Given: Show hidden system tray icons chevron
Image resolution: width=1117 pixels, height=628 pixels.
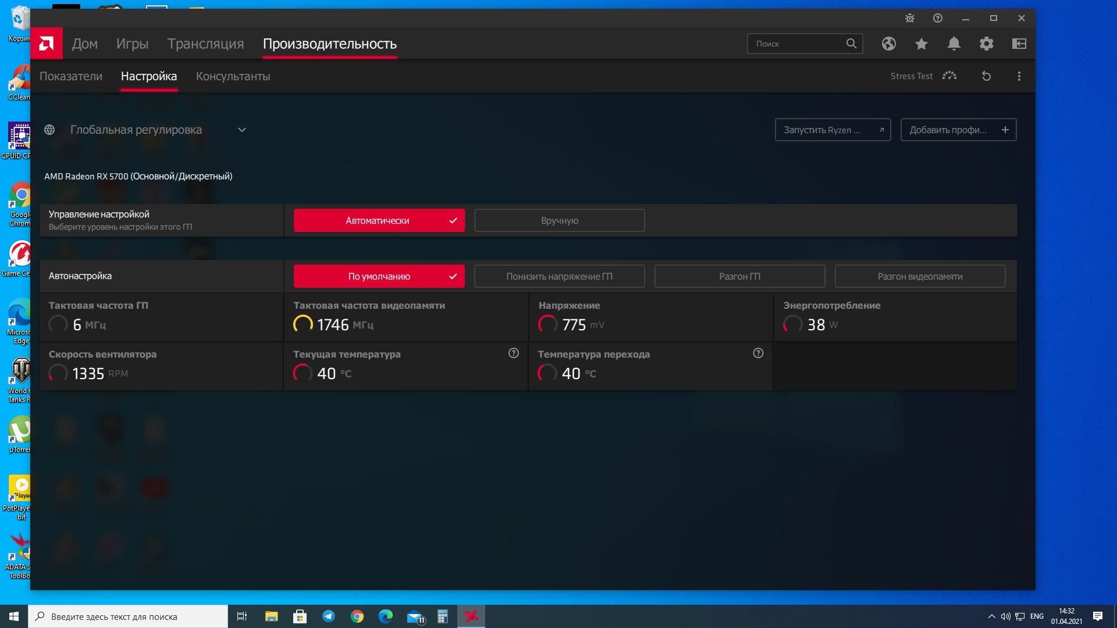Looking at the screenshot, I should point(991,616).
